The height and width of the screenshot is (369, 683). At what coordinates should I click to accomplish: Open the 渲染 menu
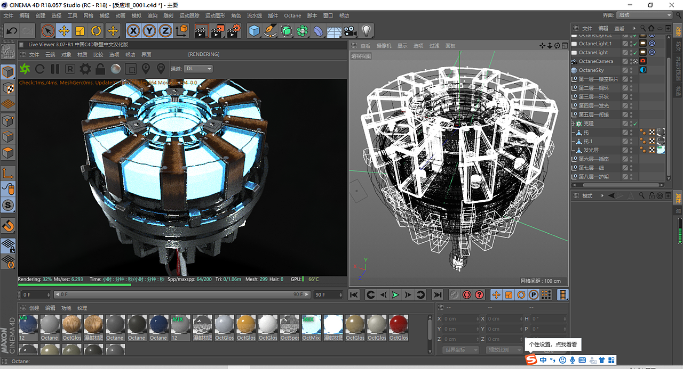(153, 16)
